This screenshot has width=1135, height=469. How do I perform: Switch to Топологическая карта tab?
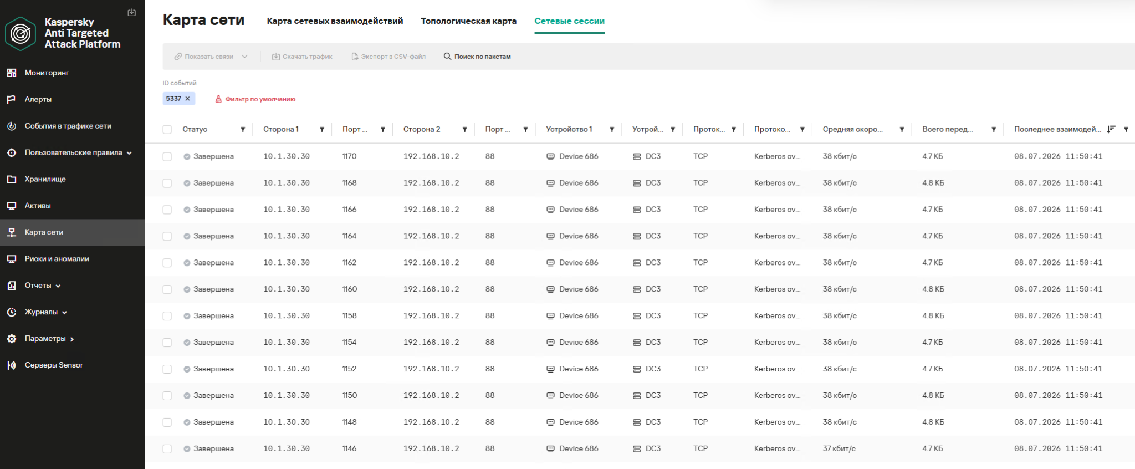468,21
